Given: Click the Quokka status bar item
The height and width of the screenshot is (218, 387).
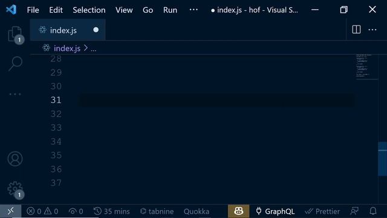Looking at the screenshot, I should coord(197,211).
